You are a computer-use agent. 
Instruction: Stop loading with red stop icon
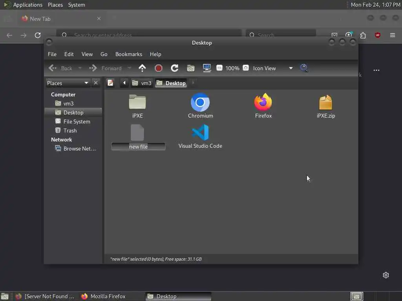coord(159,68)
